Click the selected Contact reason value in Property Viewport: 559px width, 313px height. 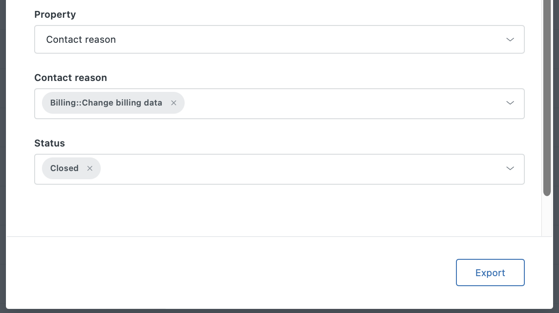coord(81,40)
